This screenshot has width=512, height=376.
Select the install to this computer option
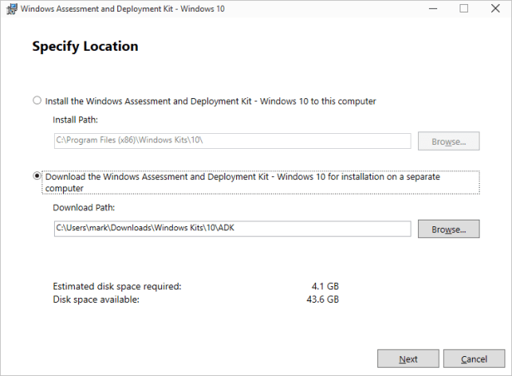pos(37,101)
